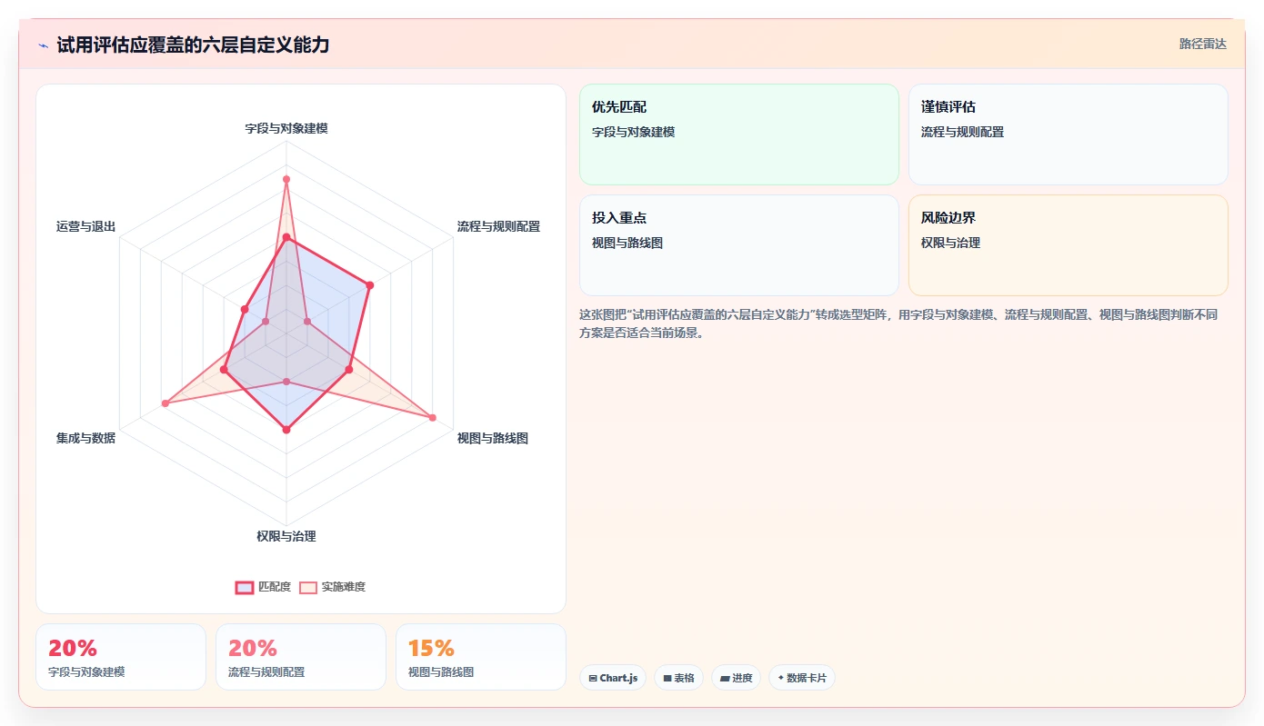
Task: Click 匹配度 point on 权限与治理 axis
Action: point(286,429)
